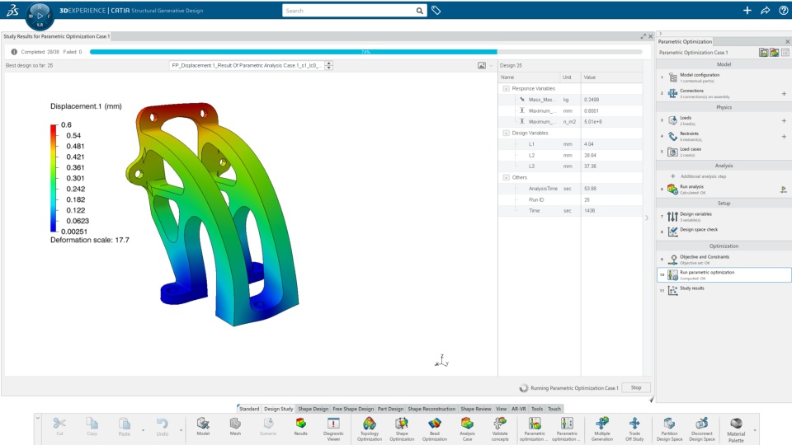The width and height of the screenshot is (792, 445).
Task: Click Additional analysis step
Action: tap(703, 176)
